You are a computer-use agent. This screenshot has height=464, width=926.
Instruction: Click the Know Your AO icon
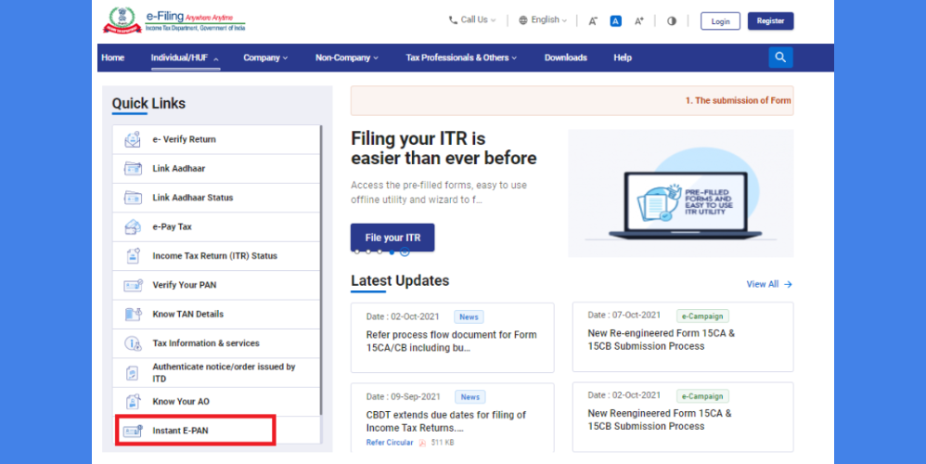(x=133, y=402)
